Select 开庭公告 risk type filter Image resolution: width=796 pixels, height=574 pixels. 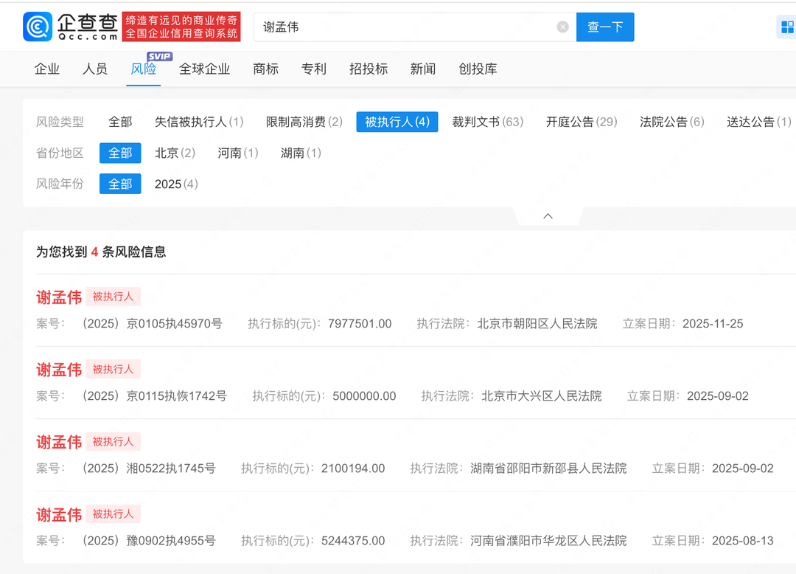pyautogui.click(x=581, y=122)
